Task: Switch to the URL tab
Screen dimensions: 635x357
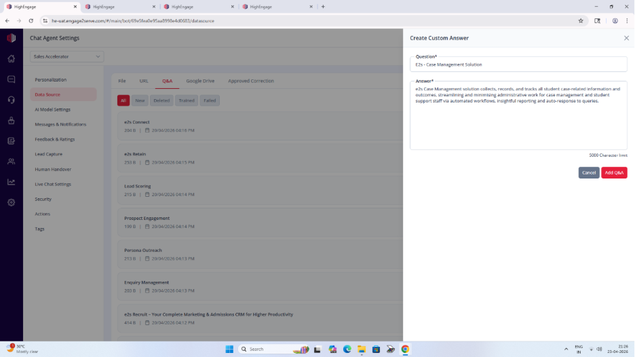Action: [144, 81]
